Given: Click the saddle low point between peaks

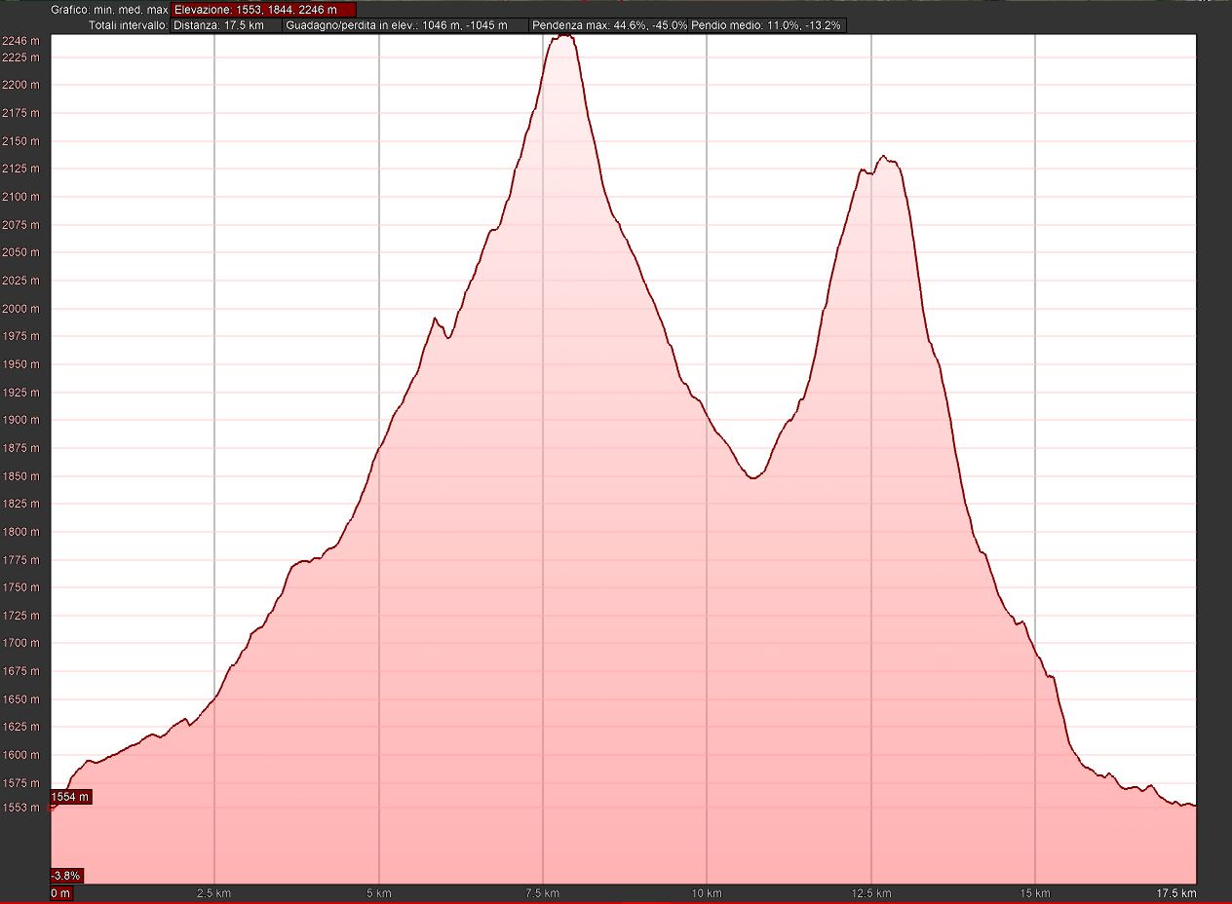Looking at the screenshot, I should 752,478.
